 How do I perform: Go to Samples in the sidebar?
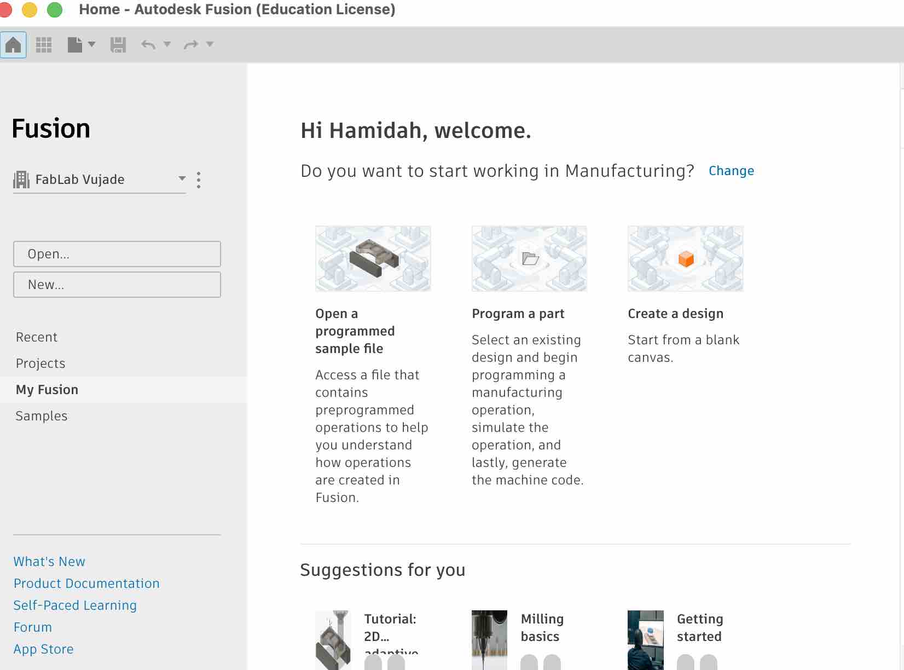42,416
